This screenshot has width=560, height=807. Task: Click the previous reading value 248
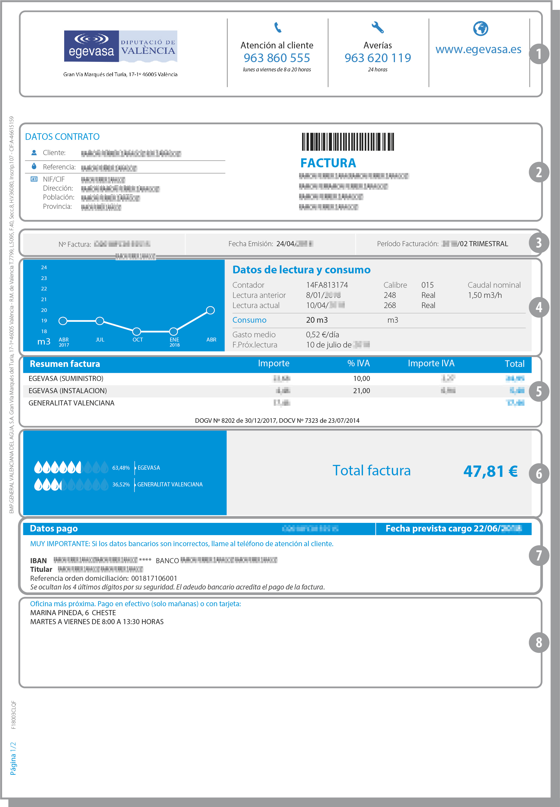(x=390, y=295)
